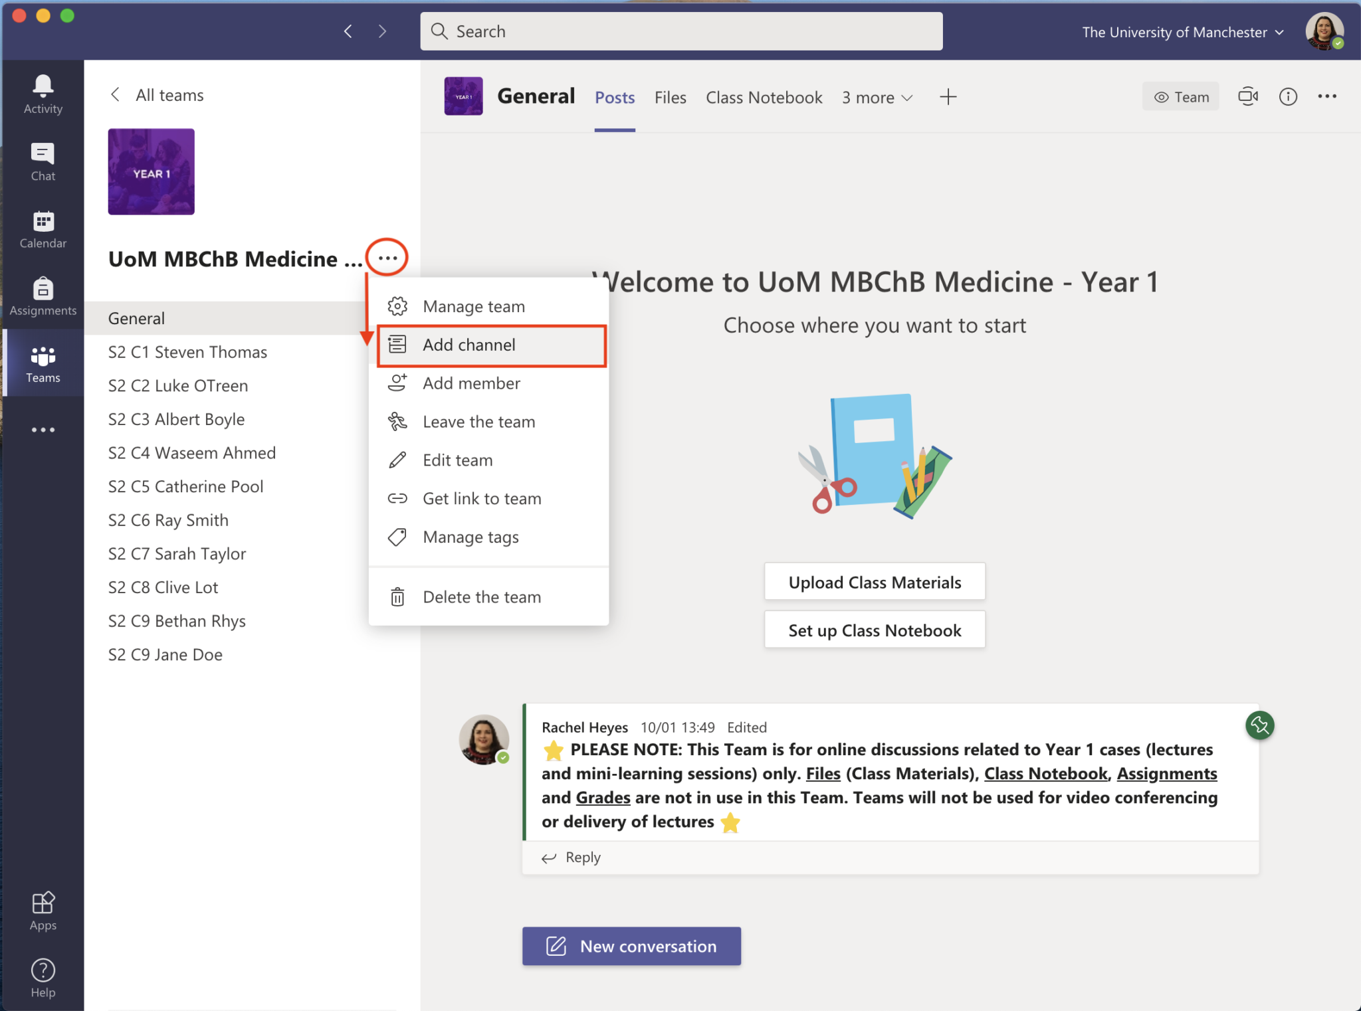This screenshot has width=1361, height=1011.
Task: Expand the 3 more tabs dropdown
Action: [877, 97]
